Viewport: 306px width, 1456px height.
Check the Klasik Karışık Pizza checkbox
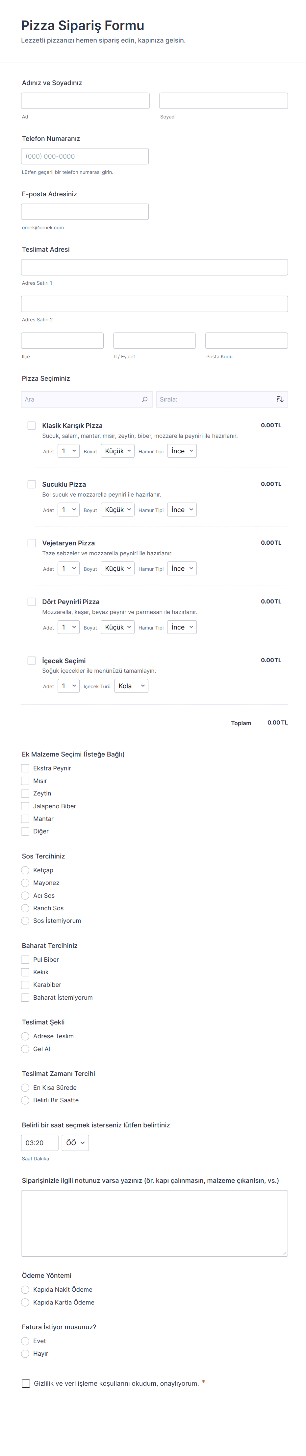(32, 425)
